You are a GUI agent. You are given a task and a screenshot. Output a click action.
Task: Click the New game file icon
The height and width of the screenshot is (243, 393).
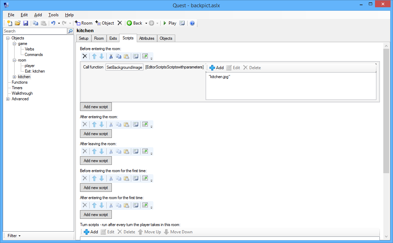click(10, 23)
